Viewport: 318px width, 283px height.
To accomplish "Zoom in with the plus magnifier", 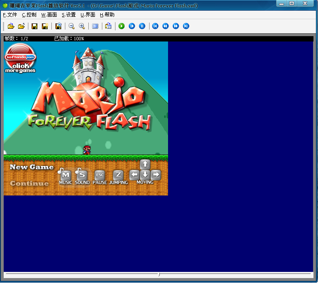I will [x=82, y=26].
